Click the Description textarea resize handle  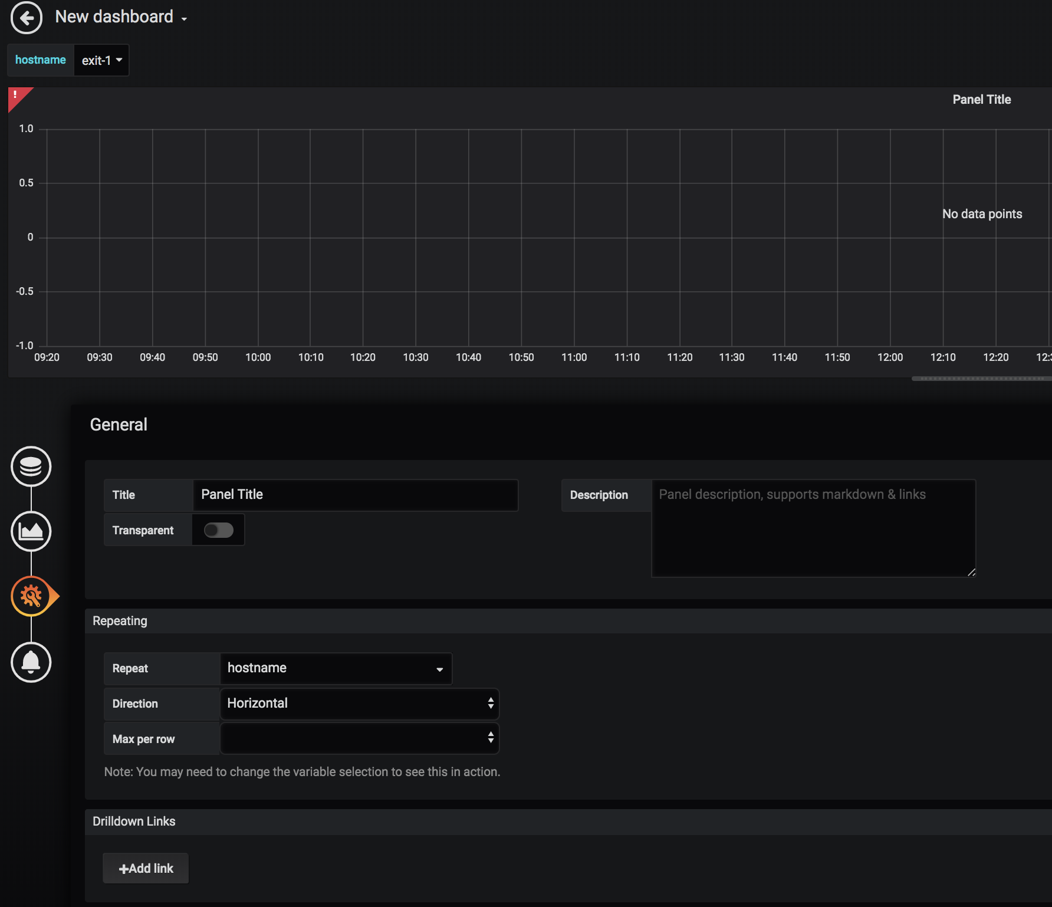[971, 572]
